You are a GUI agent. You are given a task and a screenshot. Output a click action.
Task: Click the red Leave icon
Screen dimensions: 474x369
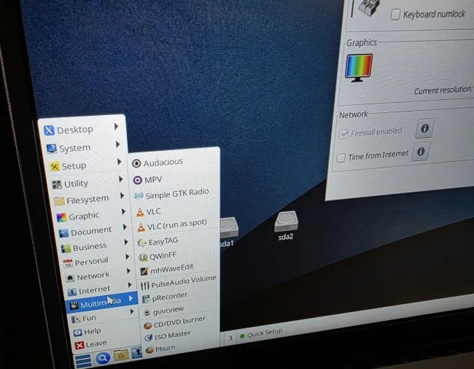(x=79, y=345)
